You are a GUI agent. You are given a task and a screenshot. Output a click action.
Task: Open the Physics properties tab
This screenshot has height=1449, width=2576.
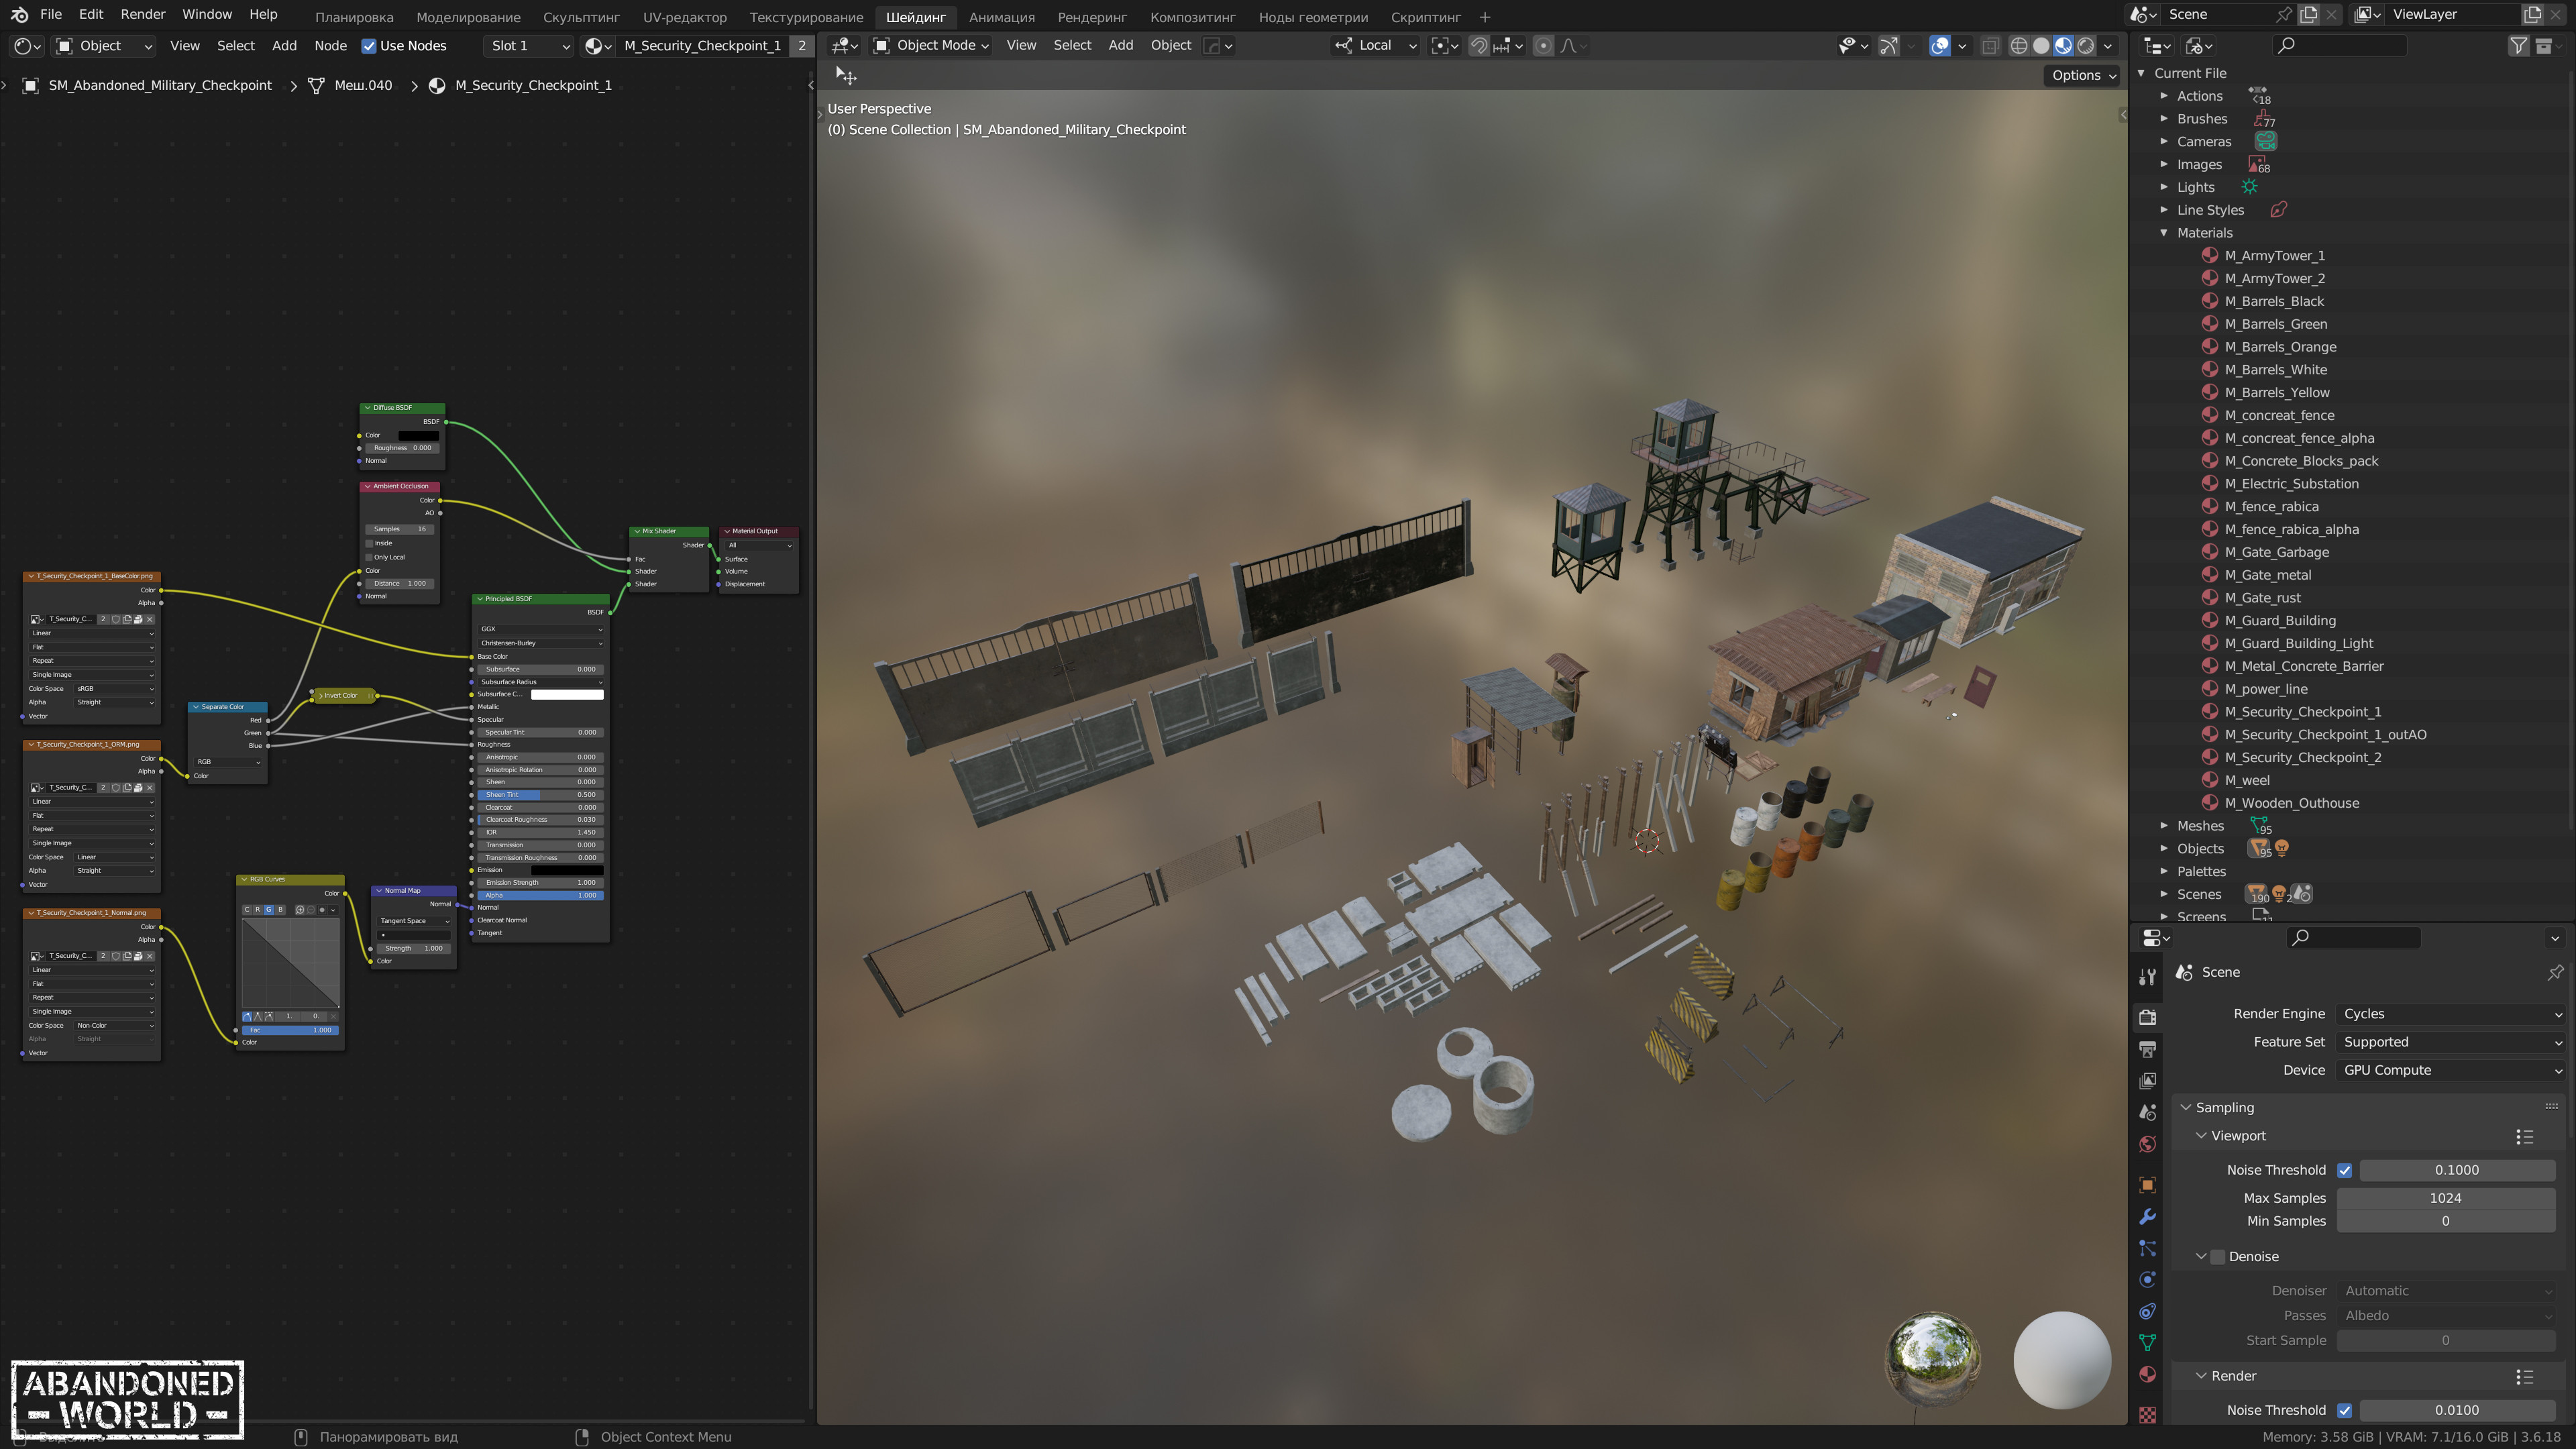tap(2147, 1280)
